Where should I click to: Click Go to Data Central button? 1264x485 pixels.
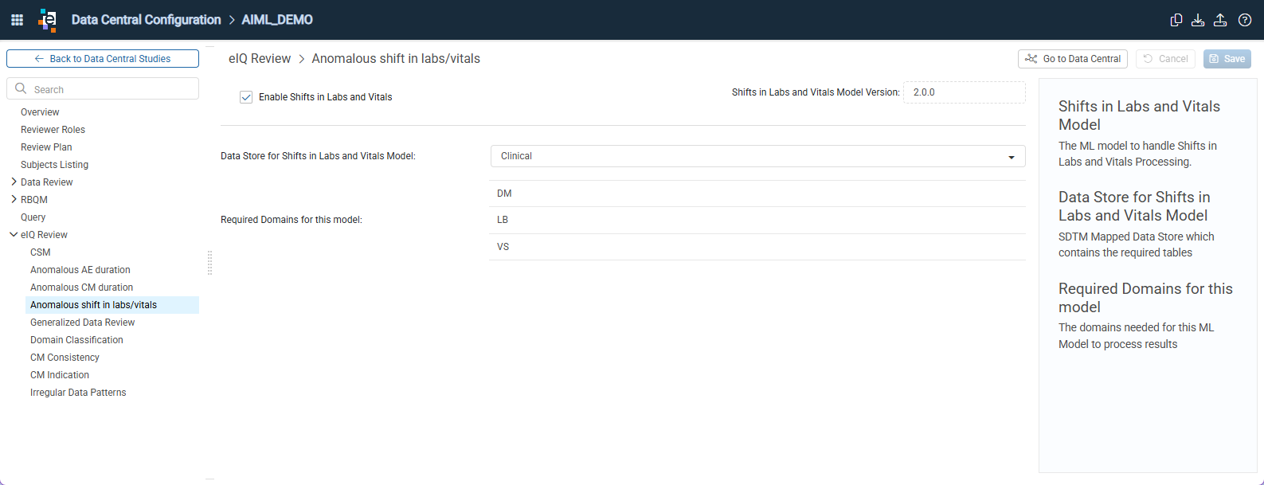pyautogui.click(x=1072, y=59)
